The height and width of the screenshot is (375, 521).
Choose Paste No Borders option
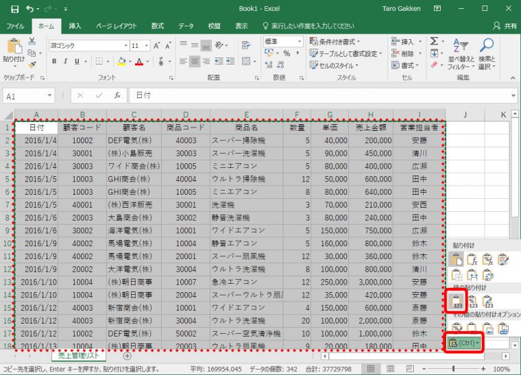pyautogui.click(x=457, y=275)
